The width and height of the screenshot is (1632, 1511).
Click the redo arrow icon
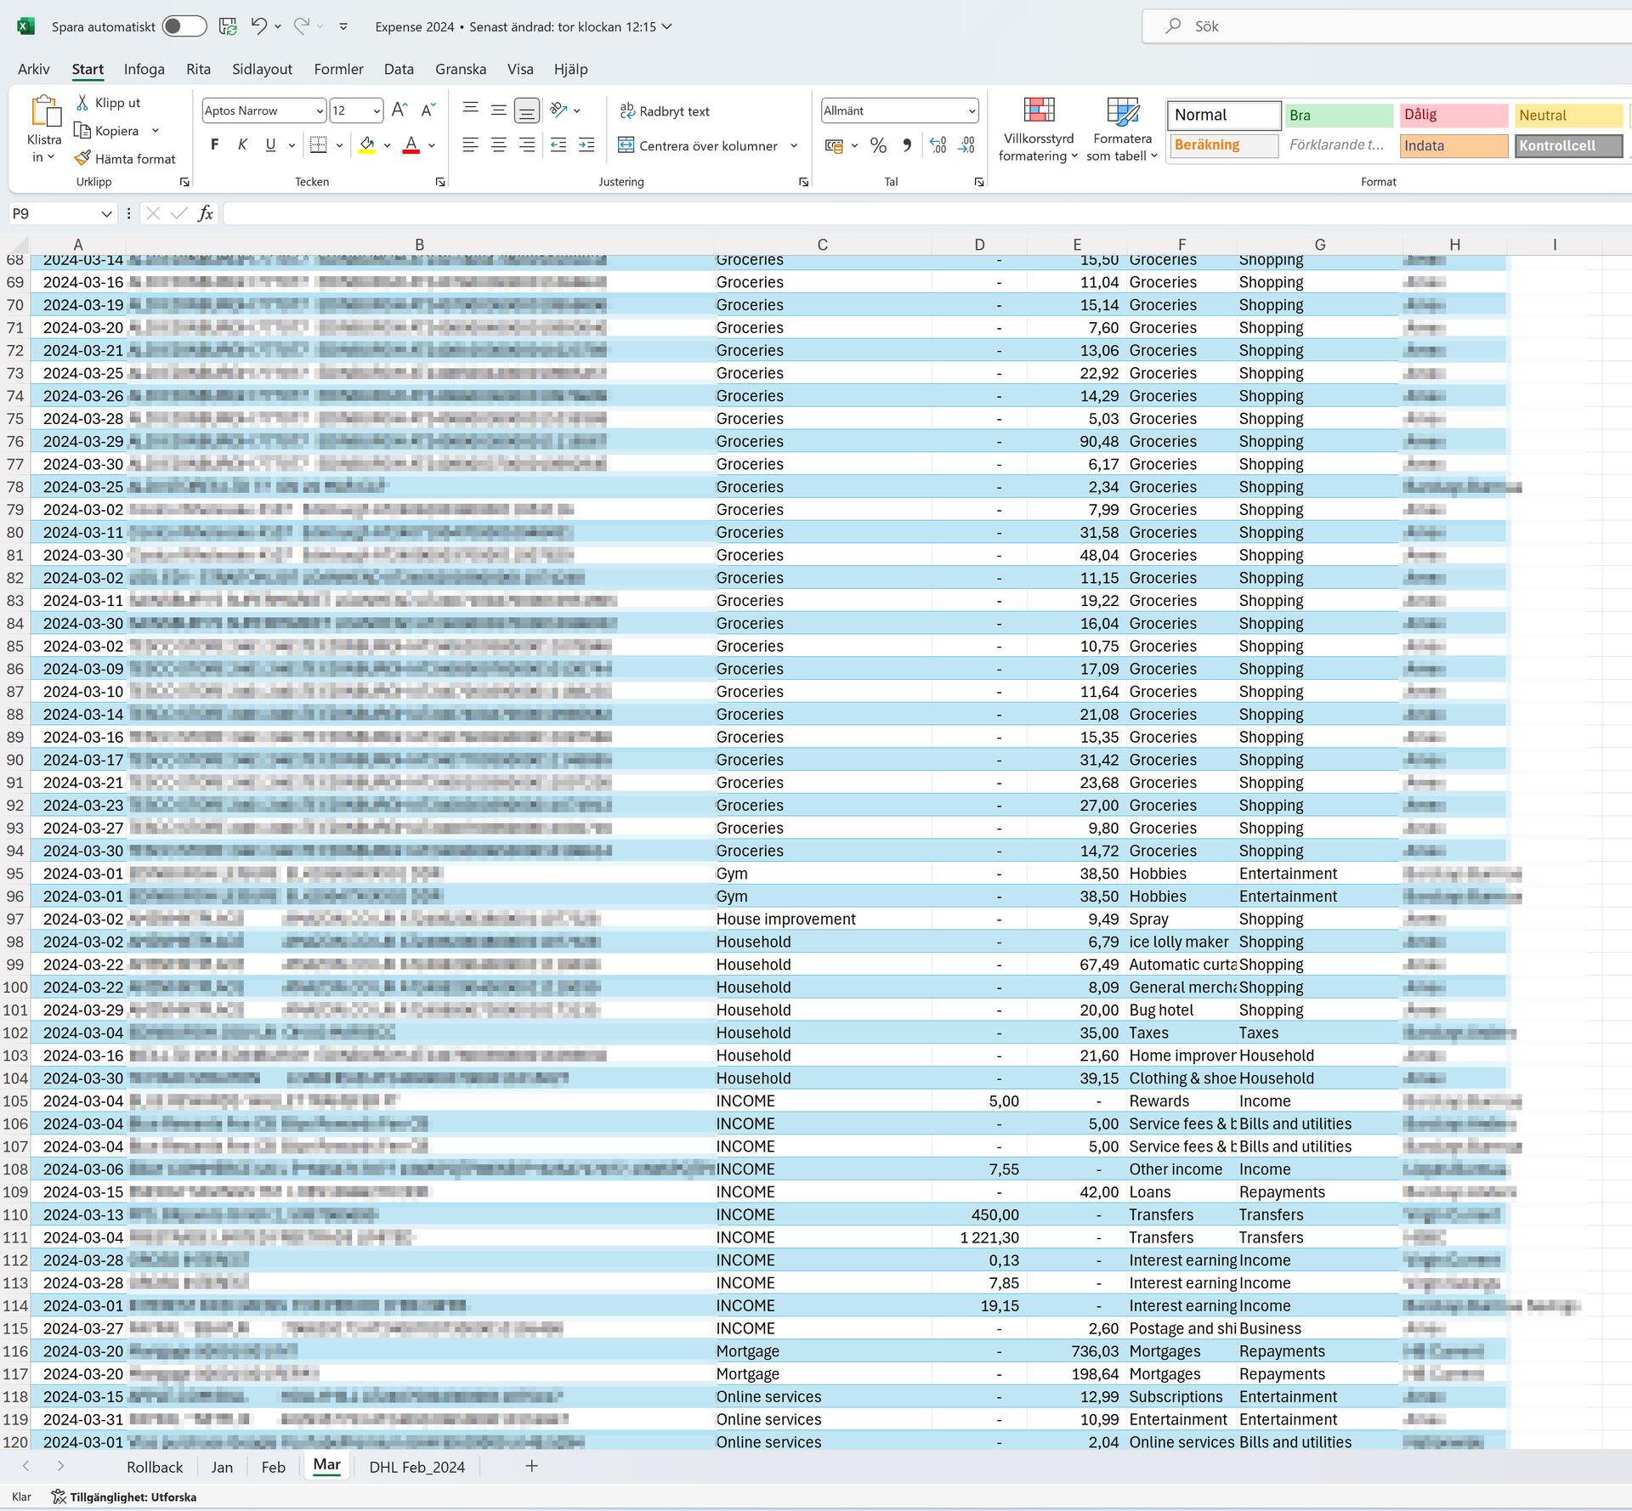[x=301, y=26]
